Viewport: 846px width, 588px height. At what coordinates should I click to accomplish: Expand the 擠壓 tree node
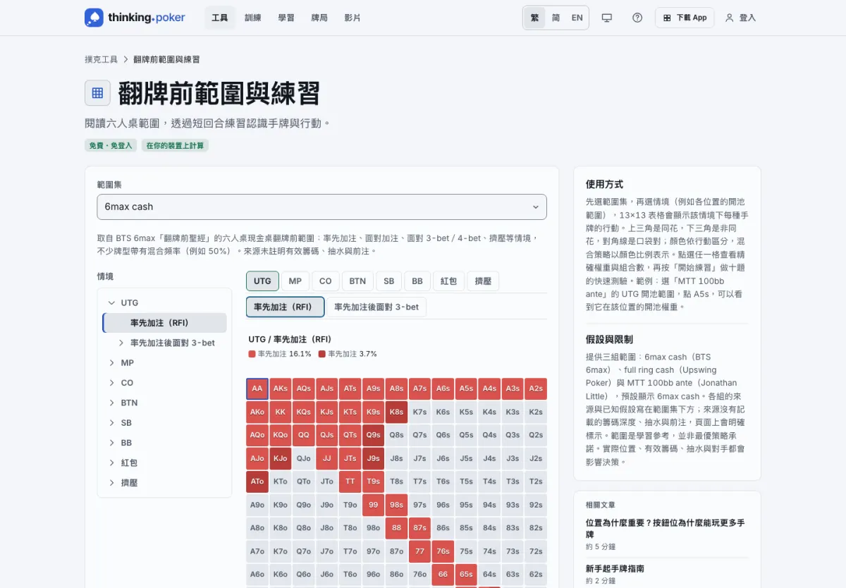[x=111, y=483]
